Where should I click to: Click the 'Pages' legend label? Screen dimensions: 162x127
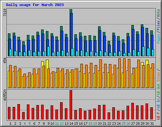click(x=158, y=39)
